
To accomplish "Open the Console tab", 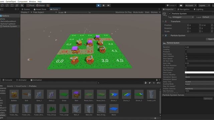I will tap(7, 80).
